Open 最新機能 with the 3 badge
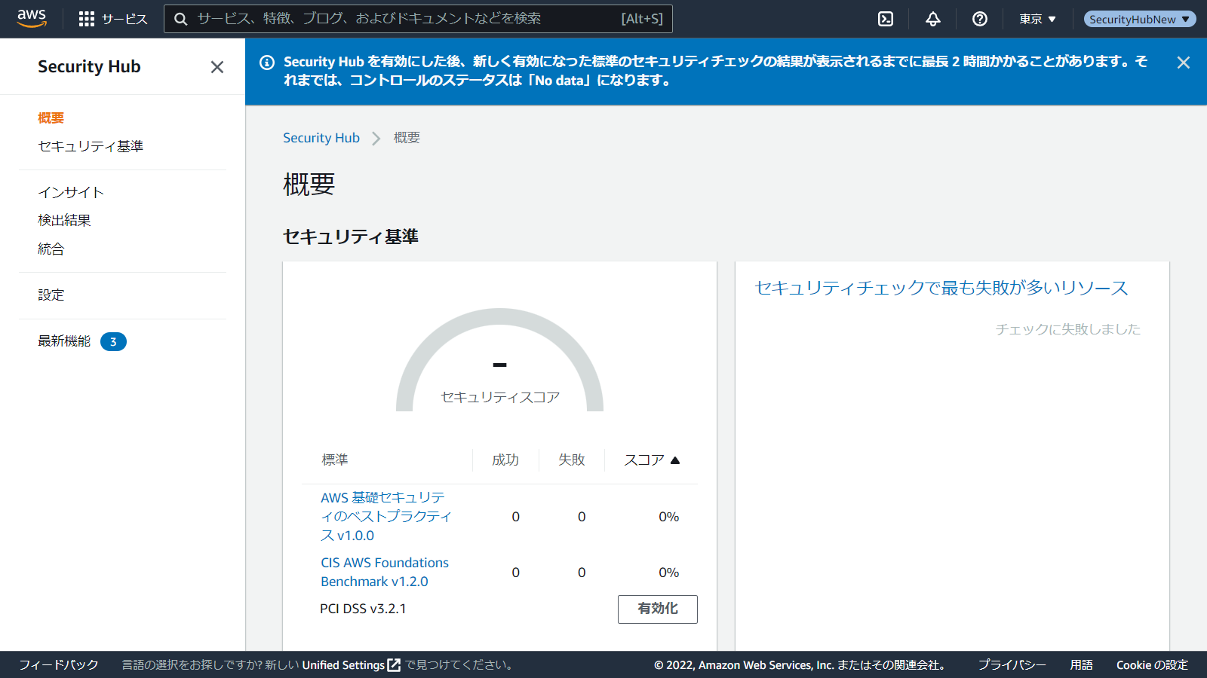The image size is (1207, 678). point(65,341)
